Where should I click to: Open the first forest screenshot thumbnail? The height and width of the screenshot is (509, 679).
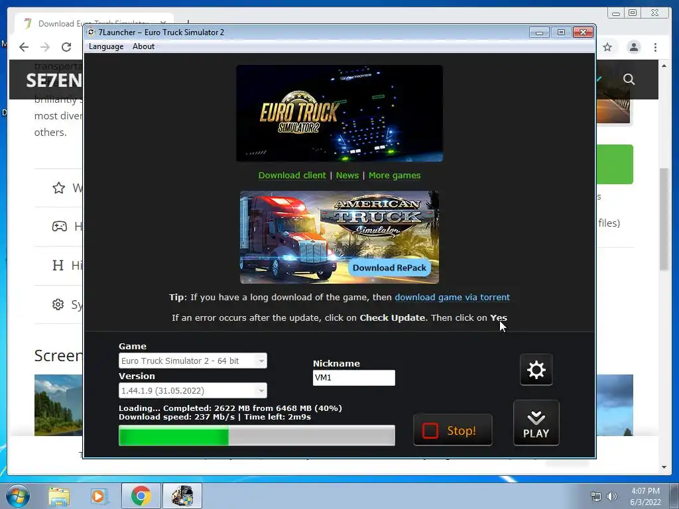tap(58, 405)
